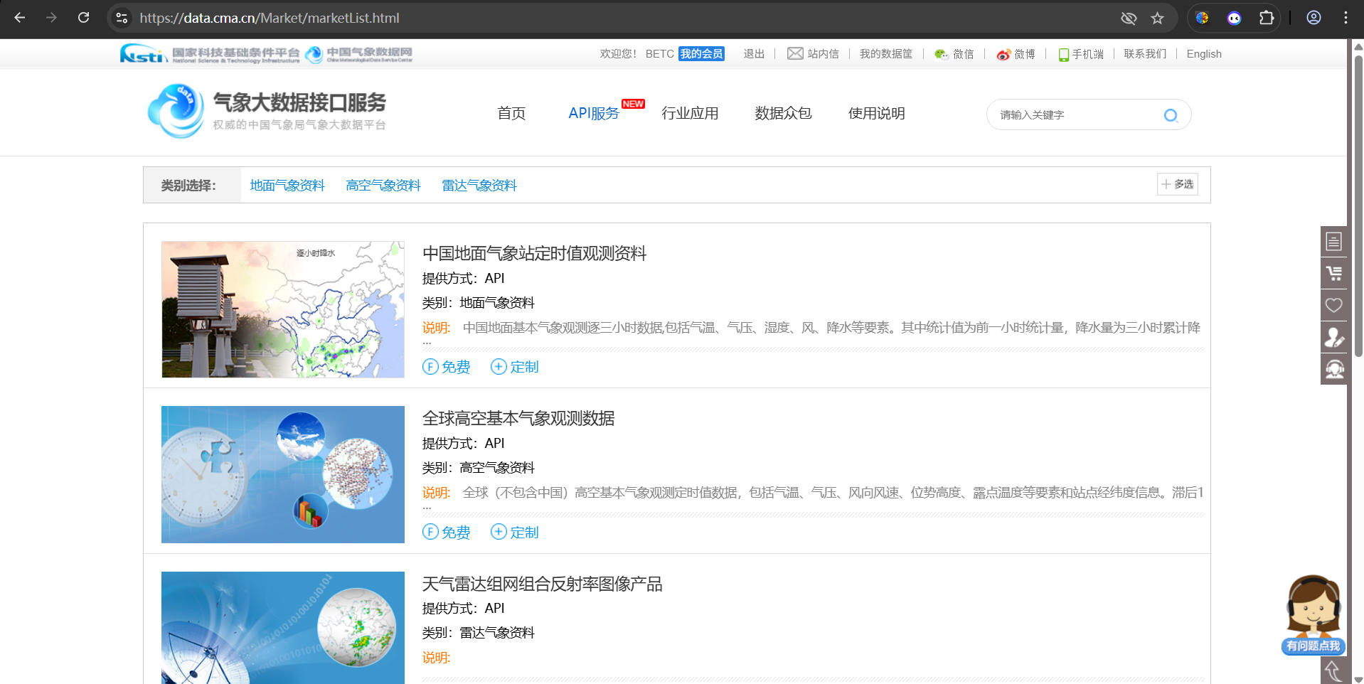The height and width of the screenshot is (684, 1364).
Task: Click 退出 logout link
Action: point(754,54)
